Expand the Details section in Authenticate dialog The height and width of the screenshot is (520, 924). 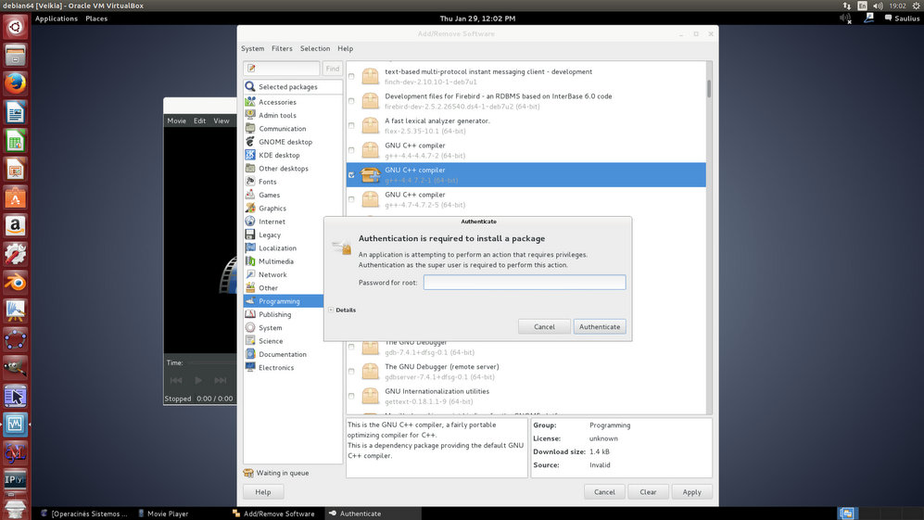pyautogui.click(x=332, y=310)
